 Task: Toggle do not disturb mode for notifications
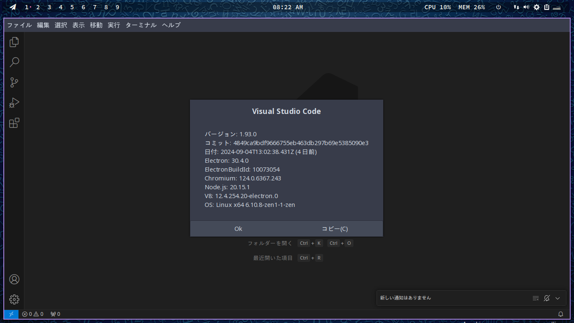547,298
